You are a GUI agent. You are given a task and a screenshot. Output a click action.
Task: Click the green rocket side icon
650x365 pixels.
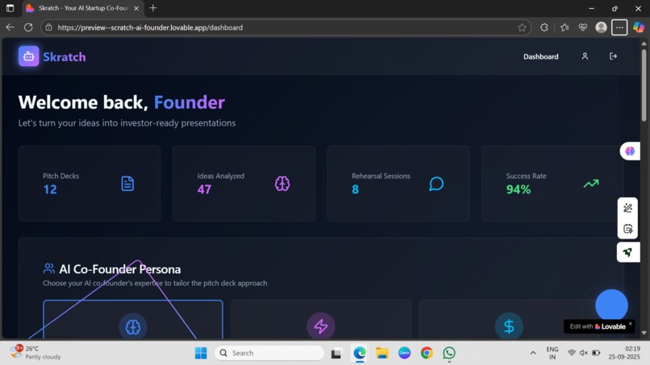point(628,252)
